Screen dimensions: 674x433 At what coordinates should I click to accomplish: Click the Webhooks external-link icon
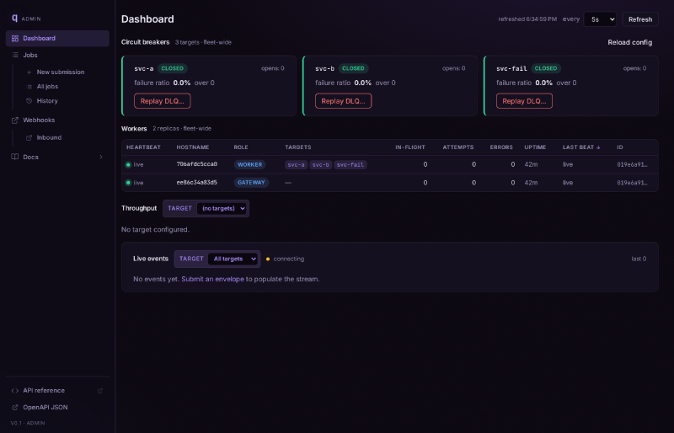[x=15, y=120]
